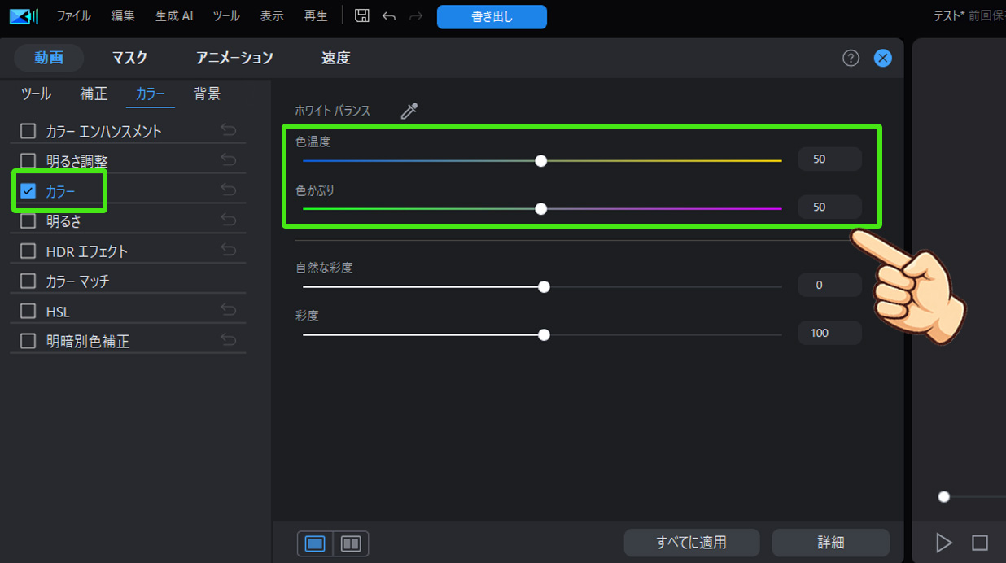Uncheck the カラー checkbox
Screen dimensions: 1006x563
[28, 190]
